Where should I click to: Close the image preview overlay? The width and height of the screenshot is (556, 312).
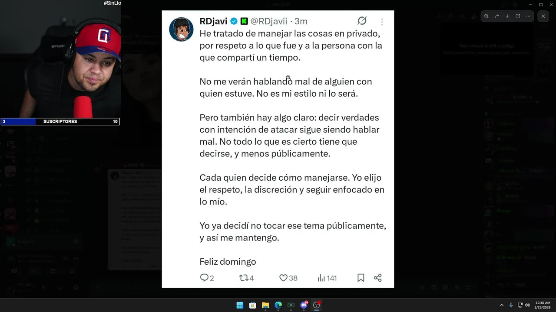(x=543, y=16)
